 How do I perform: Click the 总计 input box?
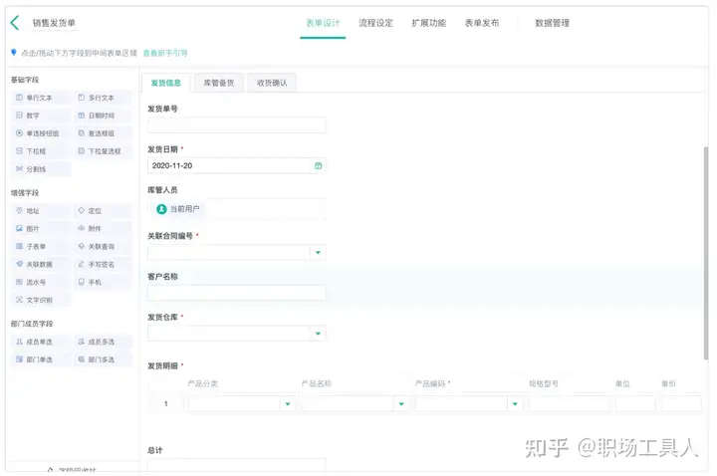(x=236, y=465)
